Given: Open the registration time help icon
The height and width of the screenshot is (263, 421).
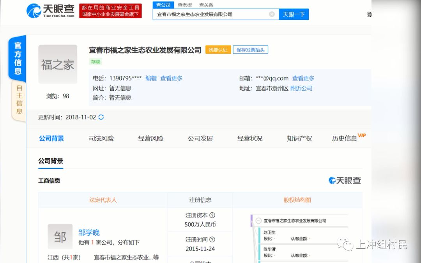Looking at the screenshot, I should (212, 239).
